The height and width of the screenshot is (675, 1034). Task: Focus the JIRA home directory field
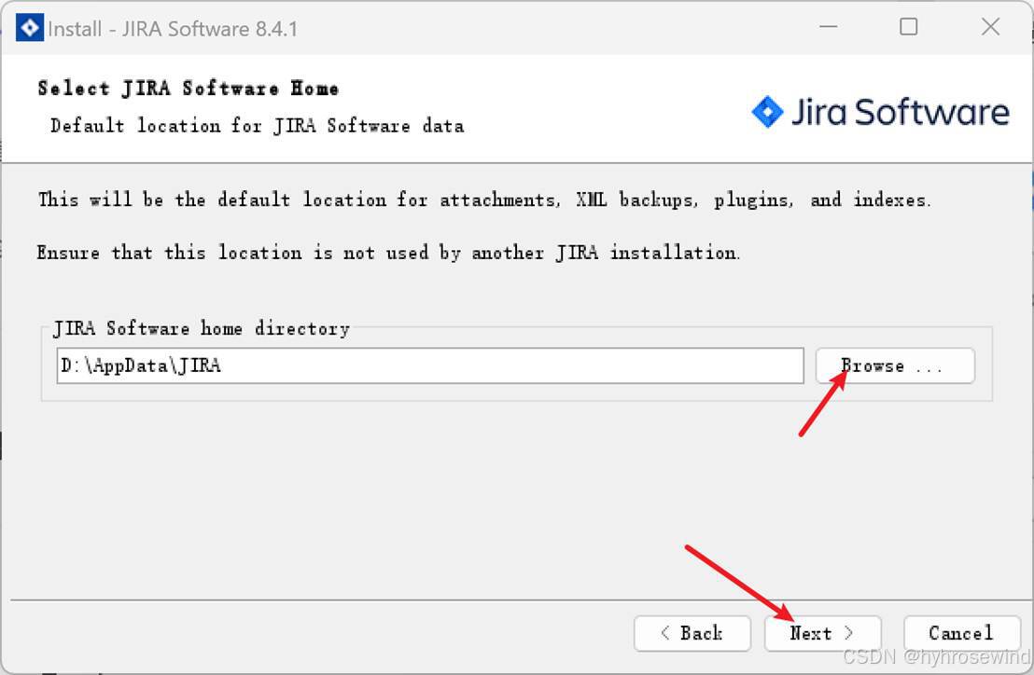click(x=430, y=365)
